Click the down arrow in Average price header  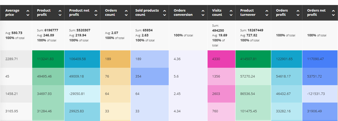pos(28,15)
